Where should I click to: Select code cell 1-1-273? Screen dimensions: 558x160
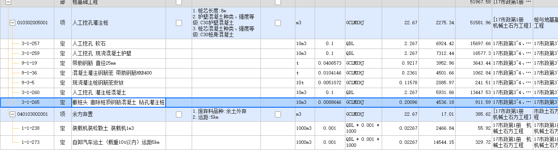pyautogui.click(x=30, y=142)
